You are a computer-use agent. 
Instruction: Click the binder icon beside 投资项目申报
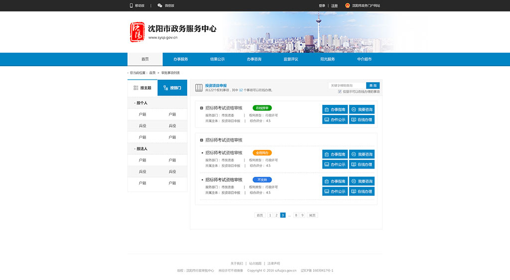tap(199, 88)
